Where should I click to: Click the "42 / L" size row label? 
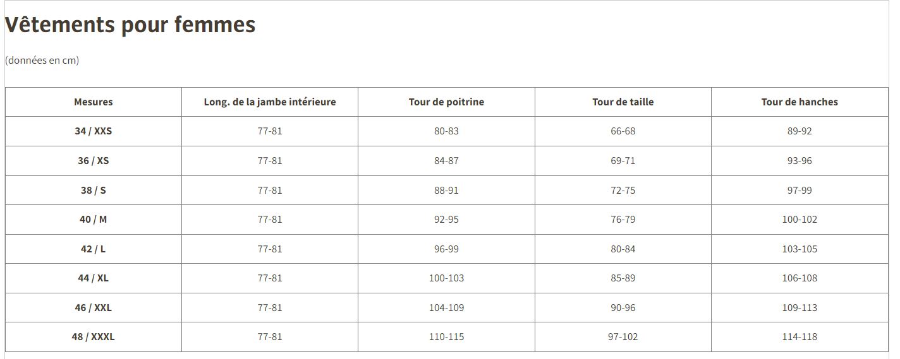(x=94, y=249)
